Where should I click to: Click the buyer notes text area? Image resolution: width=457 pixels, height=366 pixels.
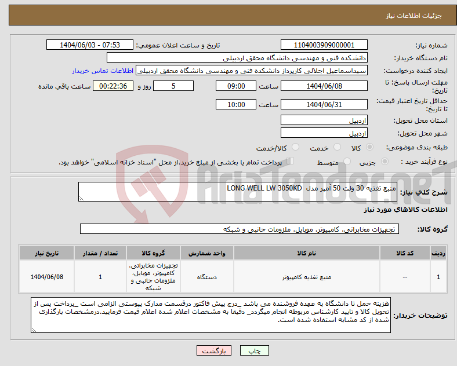pyautogui.click(x=211, y=315)
